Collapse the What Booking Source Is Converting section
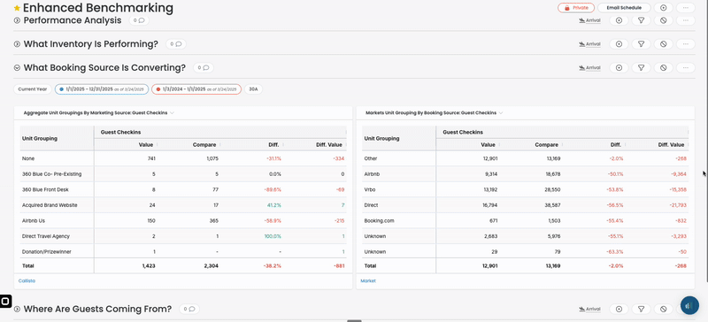Image resolution: width=708 pixels, height=322 pixels. coord(17,68)
